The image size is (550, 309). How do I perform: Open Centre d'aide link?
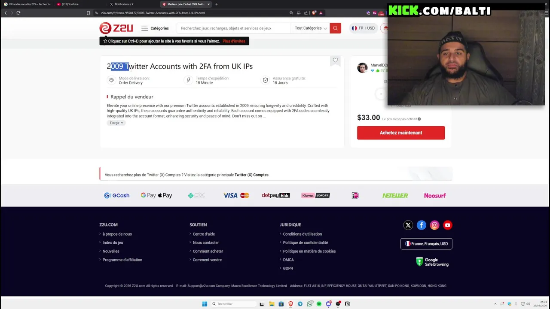point(204,234)
